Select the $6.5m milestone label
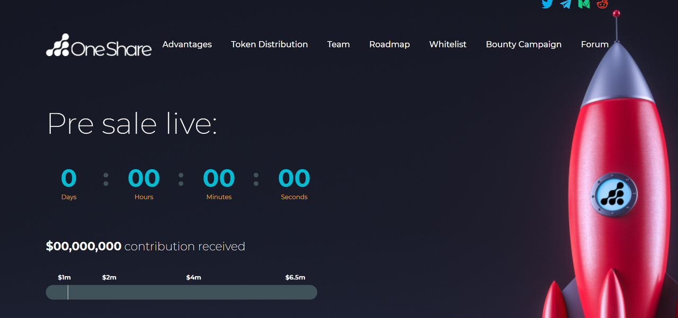Image resolution: width=678 pixels, height=318 pixels. [295, 277]
